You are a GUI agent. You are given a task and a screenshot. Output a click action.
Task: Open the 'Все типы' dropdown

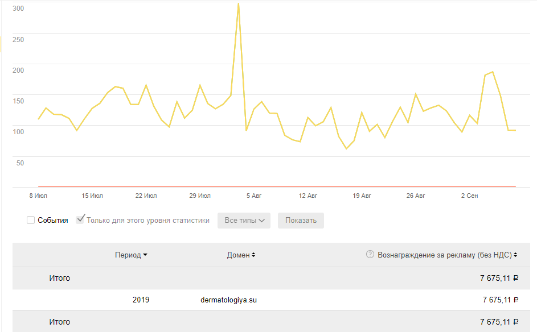tap(244, 221)
